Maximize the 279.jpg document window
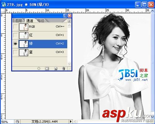This screenshot has height=124, width=155. click(144, 5)
